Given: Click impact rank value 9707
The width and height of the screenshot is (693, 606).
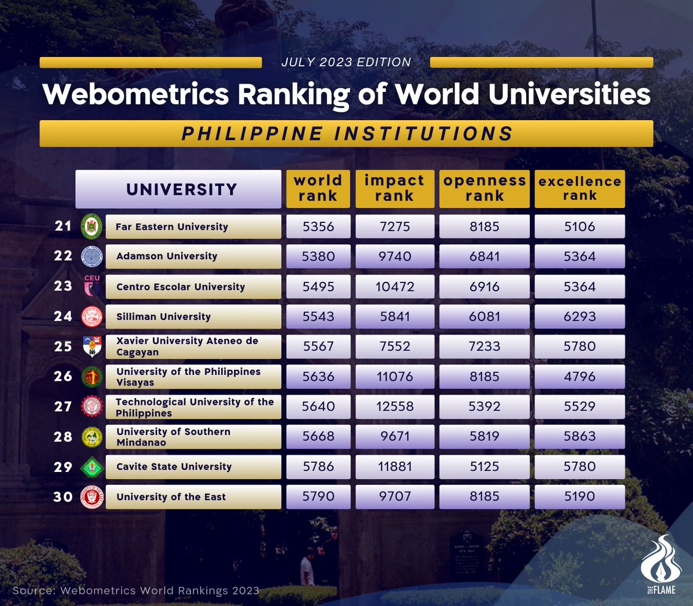Looking at the screenshot, I should [x=394, y=497].
